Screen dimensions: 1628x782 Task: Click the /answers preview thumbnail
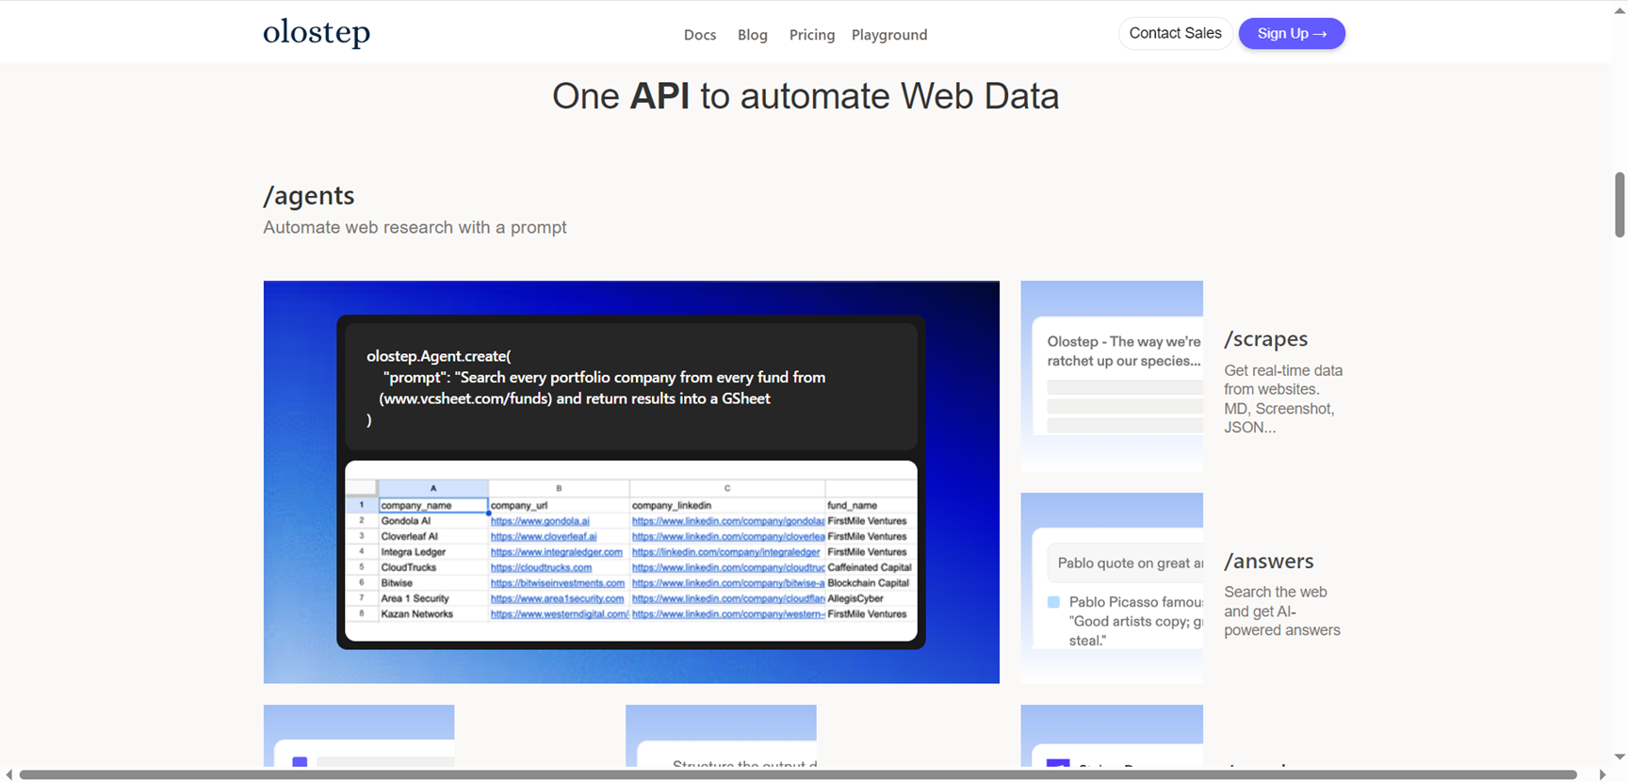[x=1112, y=588]
